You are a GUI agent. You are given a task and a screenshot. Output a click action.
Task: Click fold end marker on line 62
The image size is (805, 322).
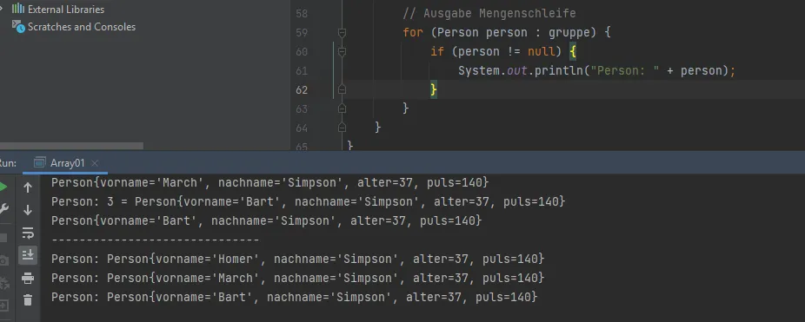[342, 89]
